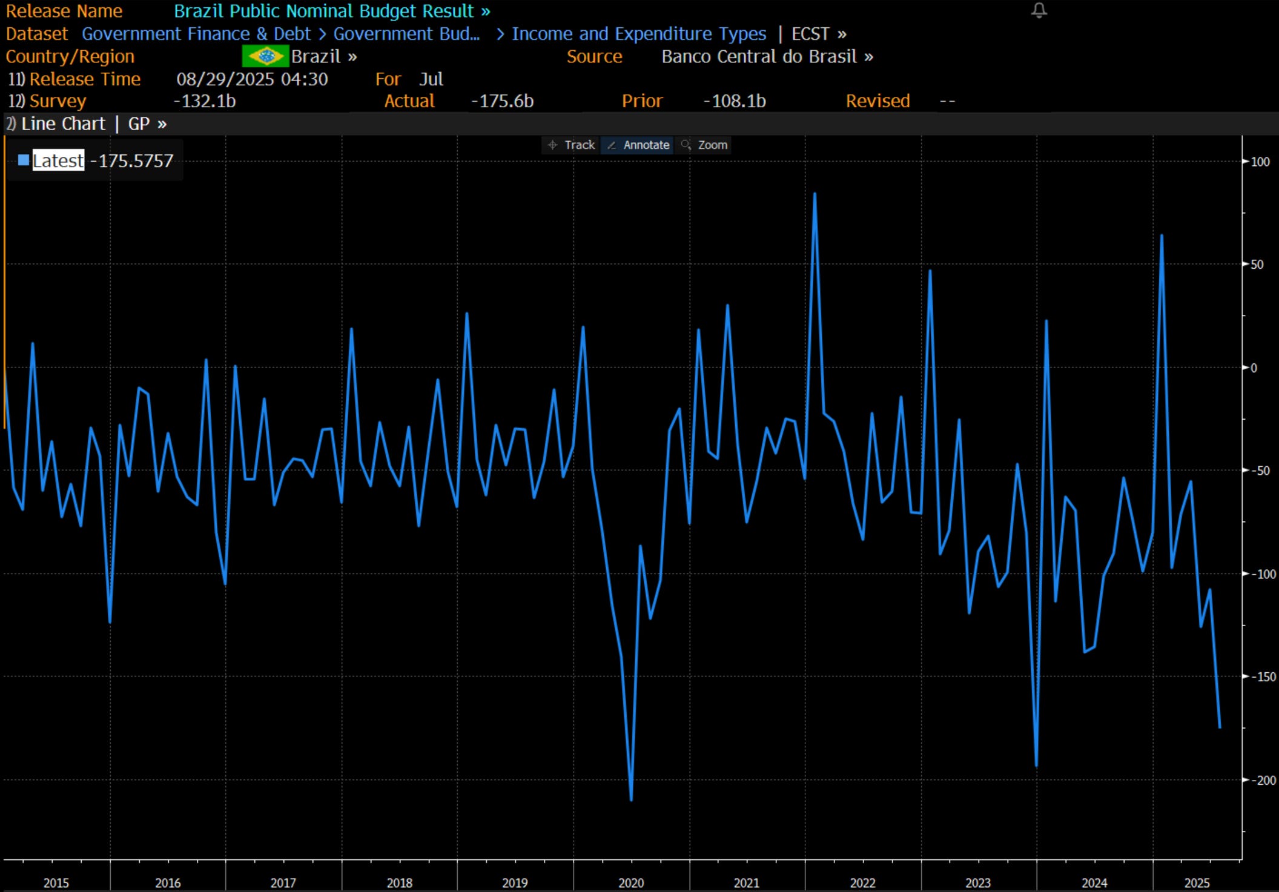1279x892 pixels.
Task: Open Income and Expenditure Types breadcrumb
Action: (638, 34)
